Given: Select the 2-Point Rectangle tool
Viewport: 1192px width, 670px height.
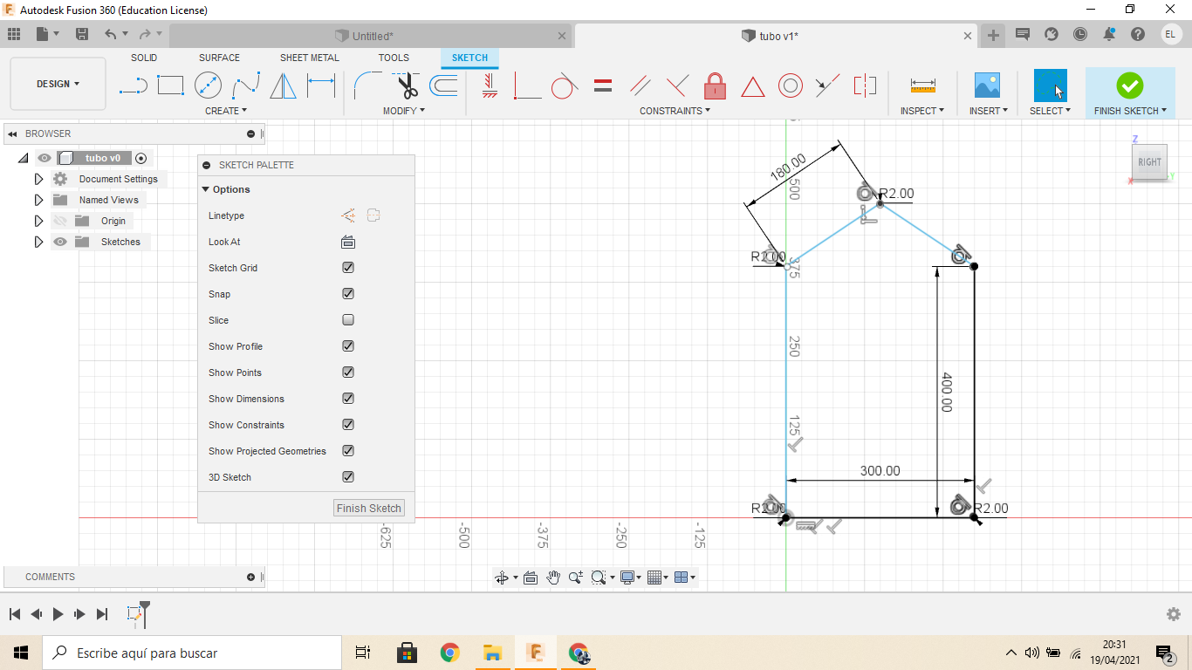Looking at the screenshot, I should tap(170, 85).
